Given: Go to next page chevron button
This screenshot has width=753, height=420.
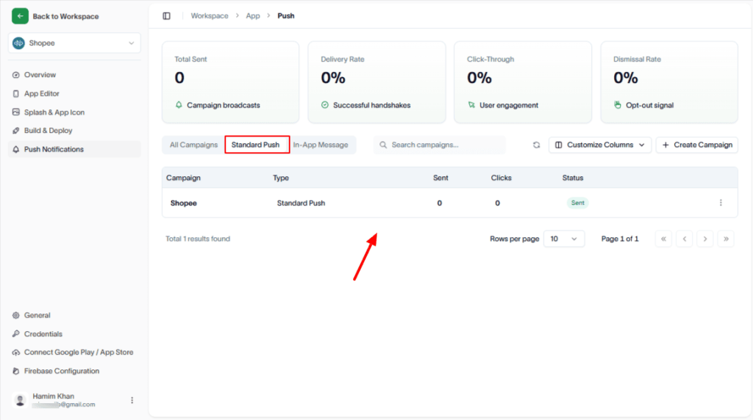Looking at the screenshot, I should click(705, 239).
